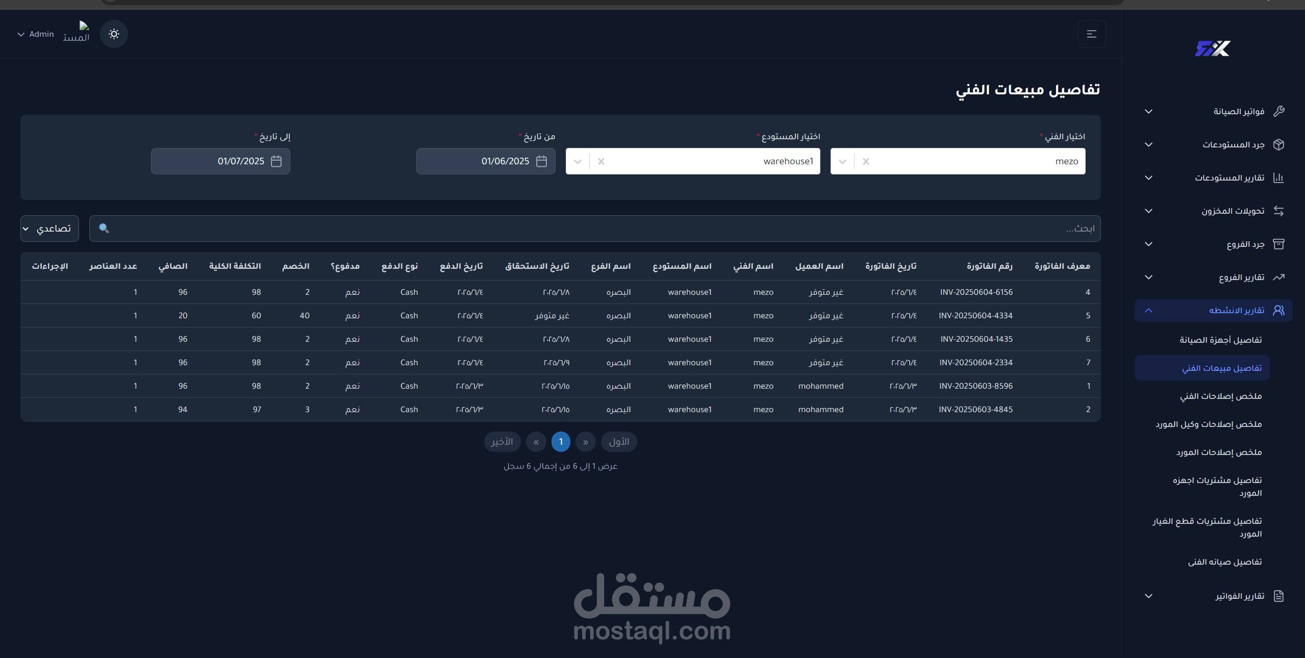Click the arrow button next to الأخير
This screenshot has height=658, width=1305.
(536, 442)
